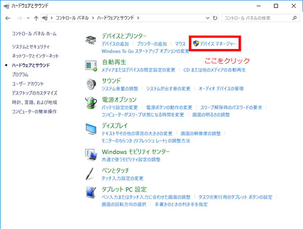This screenshot has height=229, width=303.
Task: Go back using the back arrow
Action: (x=8, y=18)
